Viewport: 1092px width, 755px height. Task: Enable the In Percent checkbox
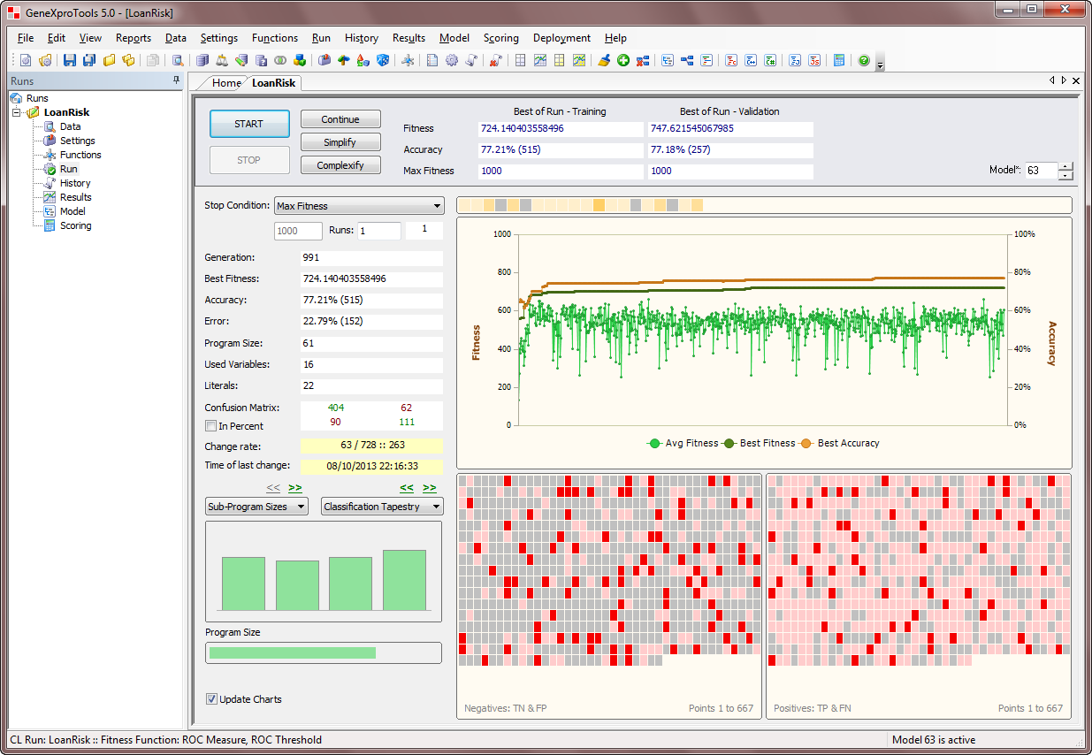coord(211,426)
